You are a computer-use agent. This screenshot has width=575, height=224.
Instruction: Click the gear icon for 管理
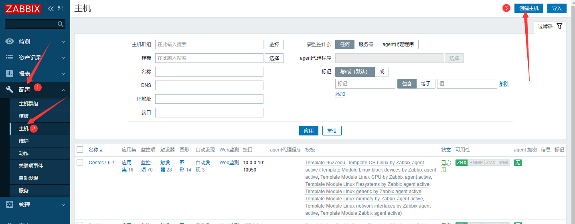click(10, 205)
